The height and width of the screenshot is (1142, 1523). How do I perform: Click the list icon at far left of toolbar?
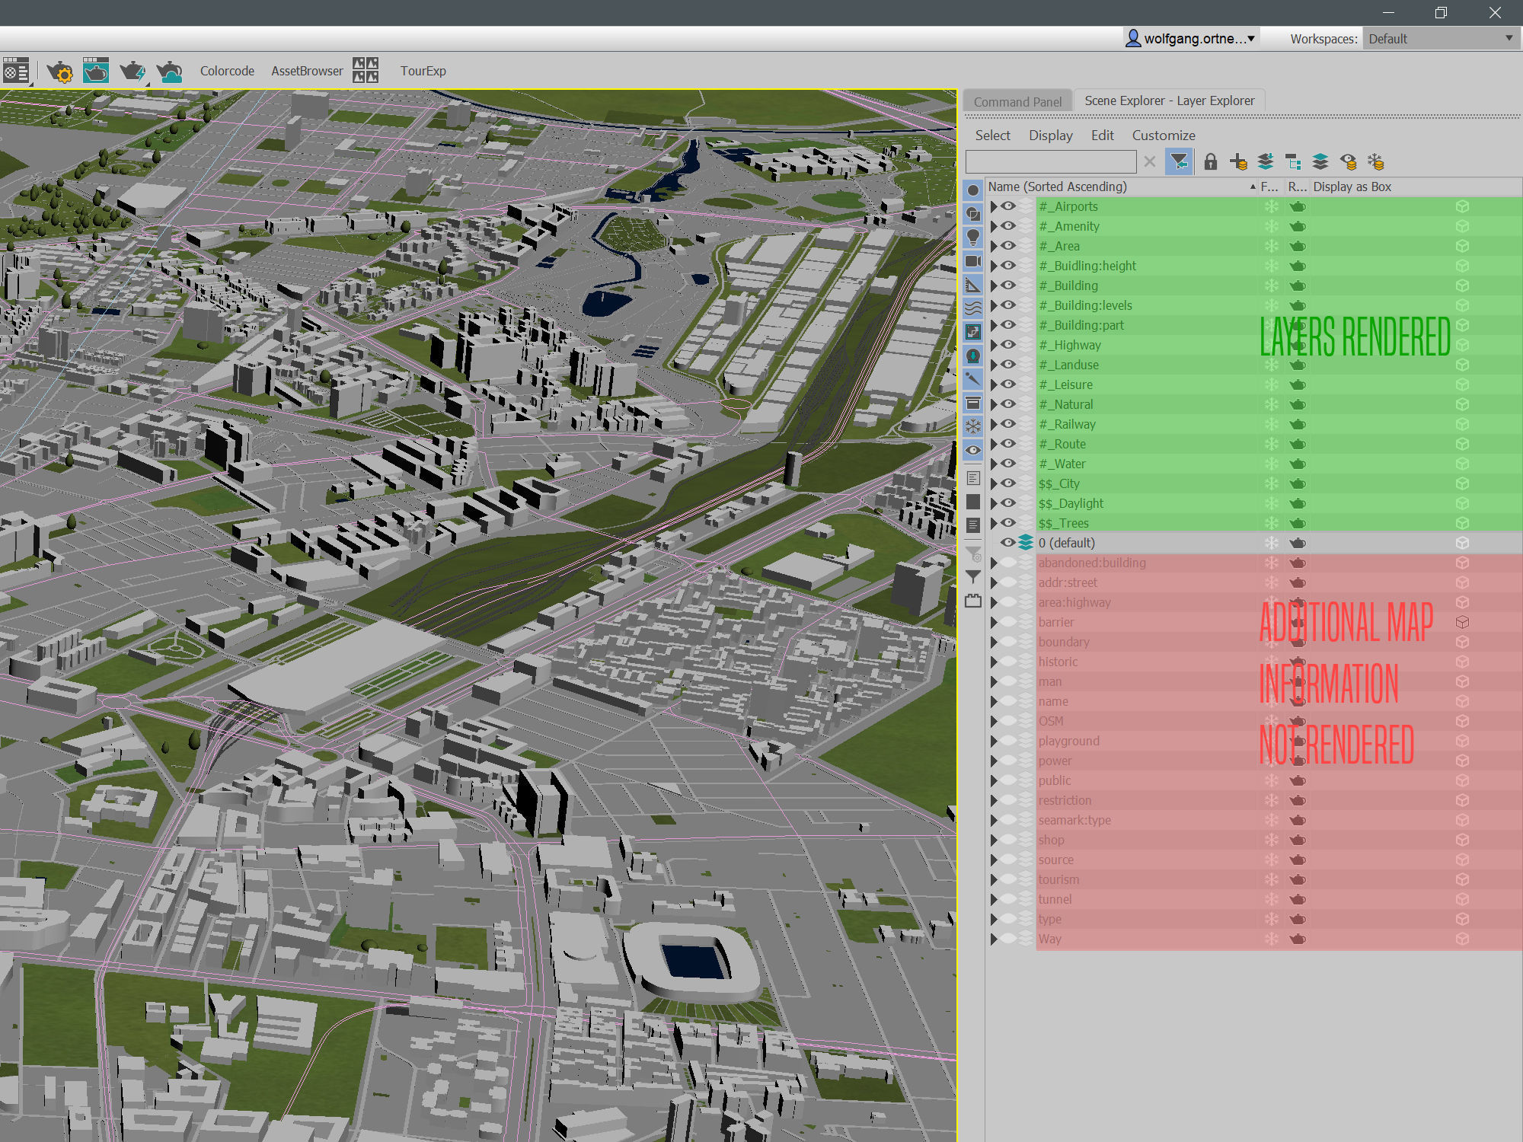coord(16,71)
